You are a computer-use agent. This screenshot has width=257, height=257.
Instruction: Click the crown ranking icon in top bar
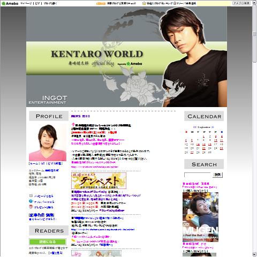tap(144, 3)
